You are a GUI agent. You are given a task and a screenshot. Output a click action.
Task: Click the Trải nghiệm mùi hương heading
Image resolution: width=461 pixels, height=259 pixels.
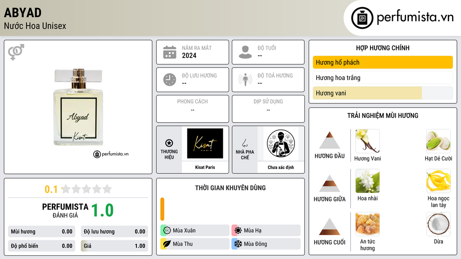point(383,116)
